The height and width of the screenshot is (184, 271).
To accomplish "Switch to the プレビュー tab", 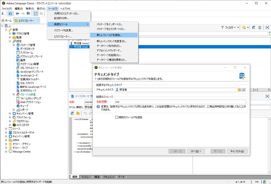I will coord(86,177).
